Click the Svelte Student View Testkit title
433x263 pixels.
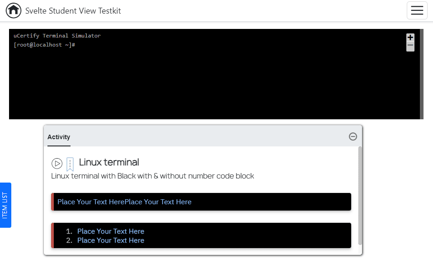point(72,10)
